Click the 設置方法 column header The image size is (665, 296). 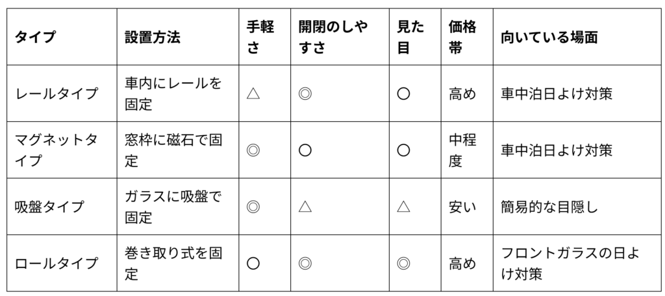[152, 37]
